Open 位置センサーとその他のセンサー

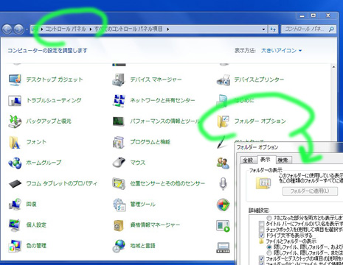coord(159,183)
